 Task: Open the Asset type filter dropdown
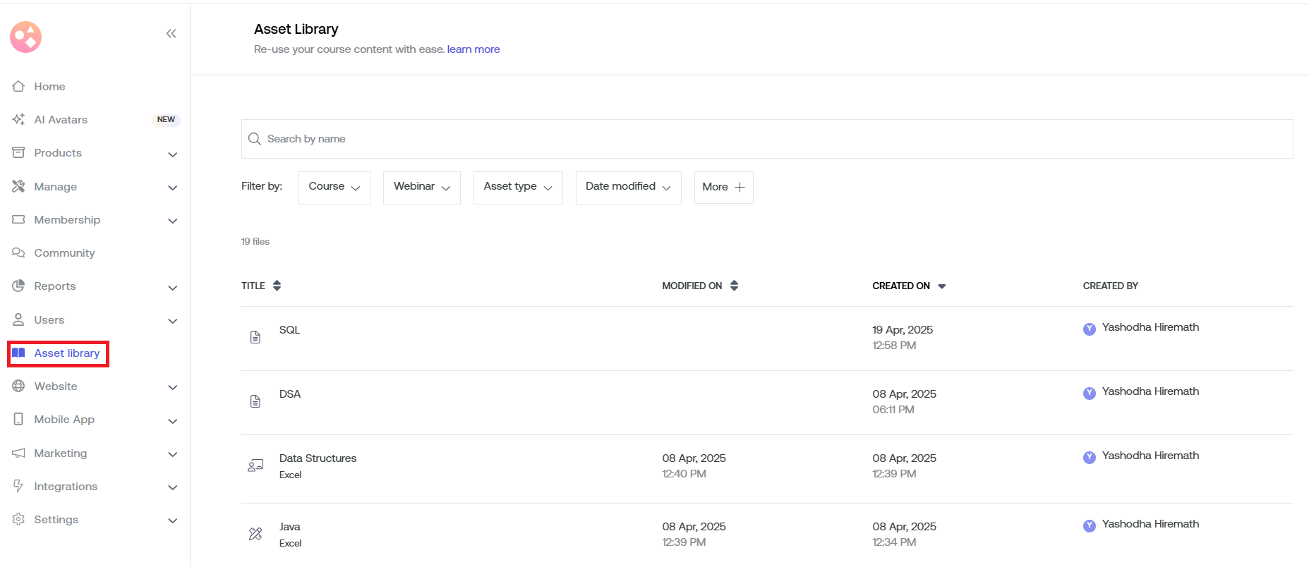tap(517, 187)
